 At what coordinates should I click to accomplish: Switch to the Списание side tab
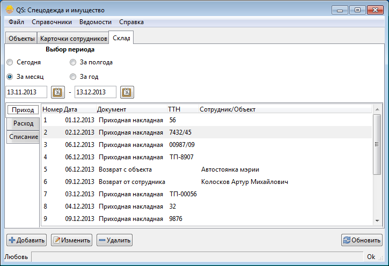click(x=23, y=137)
